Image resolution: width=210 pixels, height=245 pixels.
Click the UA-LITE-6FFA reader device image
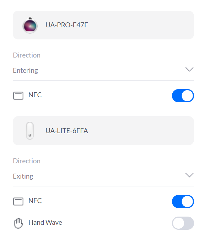click(30, 131)
